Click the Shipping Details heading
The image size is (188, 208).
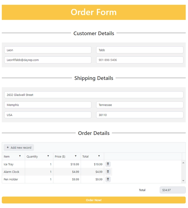(94, 78)
